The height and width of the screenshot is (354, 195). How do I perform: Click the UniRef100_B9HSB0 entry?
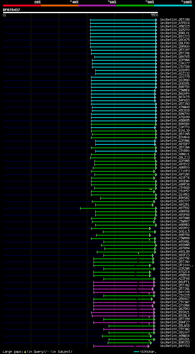coord(175,124)
